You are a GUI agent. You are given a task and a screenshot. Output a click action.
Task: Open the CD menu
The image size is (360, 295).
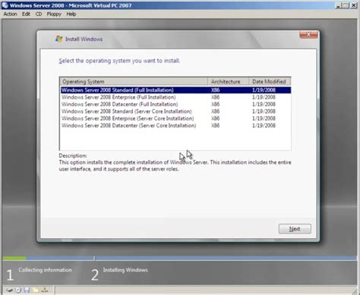pos(39,14)
